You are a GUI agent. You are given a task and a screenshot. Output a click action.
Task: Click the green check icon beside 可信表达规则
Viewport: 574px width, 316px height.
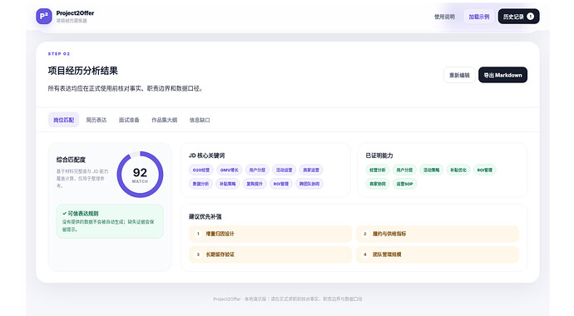pos(64,213)
